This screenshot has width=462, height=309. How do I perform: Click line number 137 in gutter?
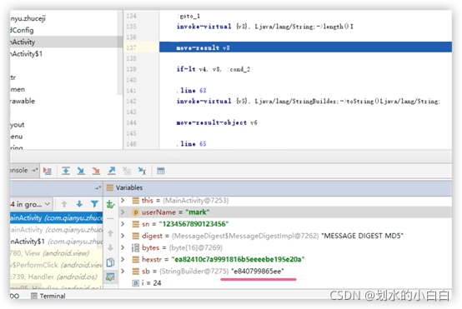[x=132, y=47]
